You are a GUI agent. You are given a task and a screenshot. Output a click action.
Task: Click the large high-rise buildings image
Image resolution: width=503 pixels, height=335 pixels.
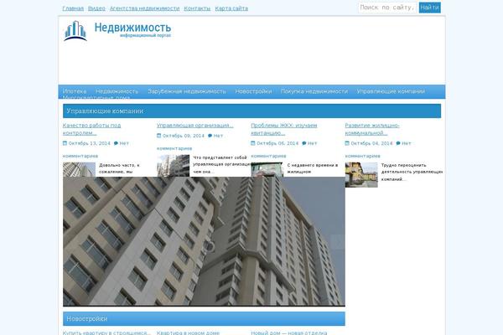[x=204, y=241]
